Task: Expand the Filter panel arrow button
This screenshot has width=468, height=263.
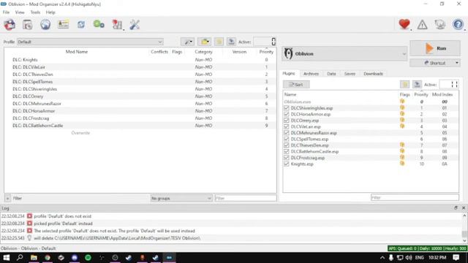Action: point(7,198)
